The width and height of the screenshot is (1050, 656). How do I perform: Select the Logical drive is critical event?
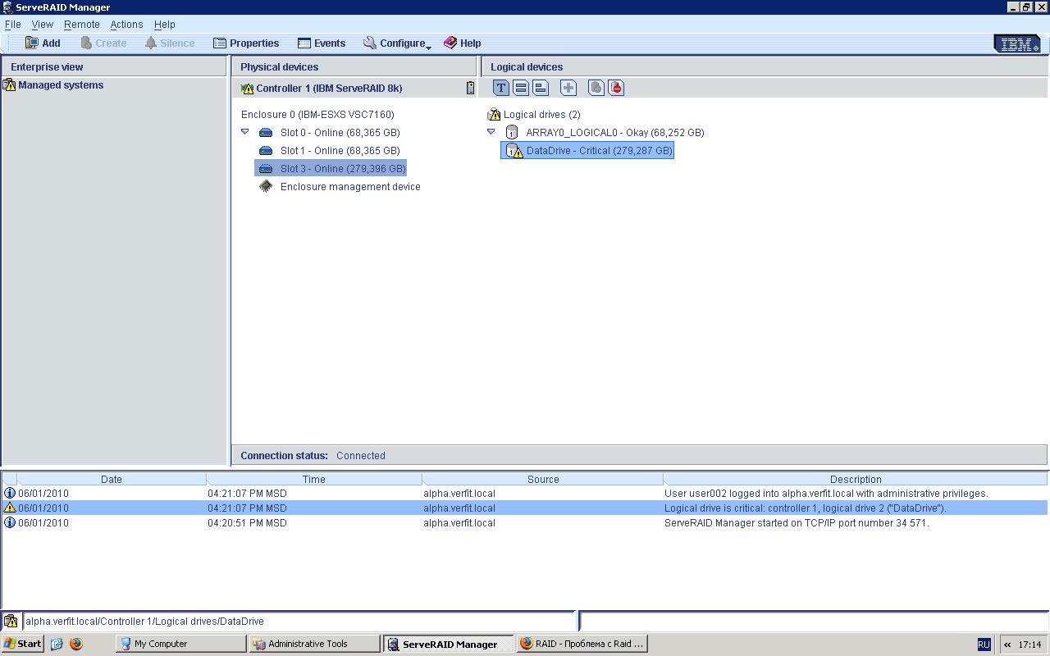coord(525,508)
